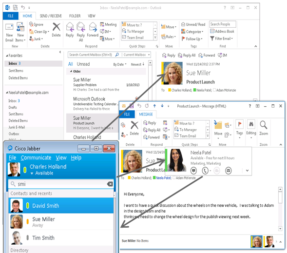The width and height of the screenshot is (287, 253).
Task: Collapse the Older message group
Action: click(x=71, y=71)
